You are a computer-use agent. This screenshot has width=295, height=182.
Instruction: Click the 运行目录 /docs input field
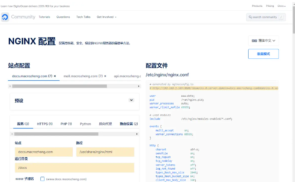[x=74, y=168]
